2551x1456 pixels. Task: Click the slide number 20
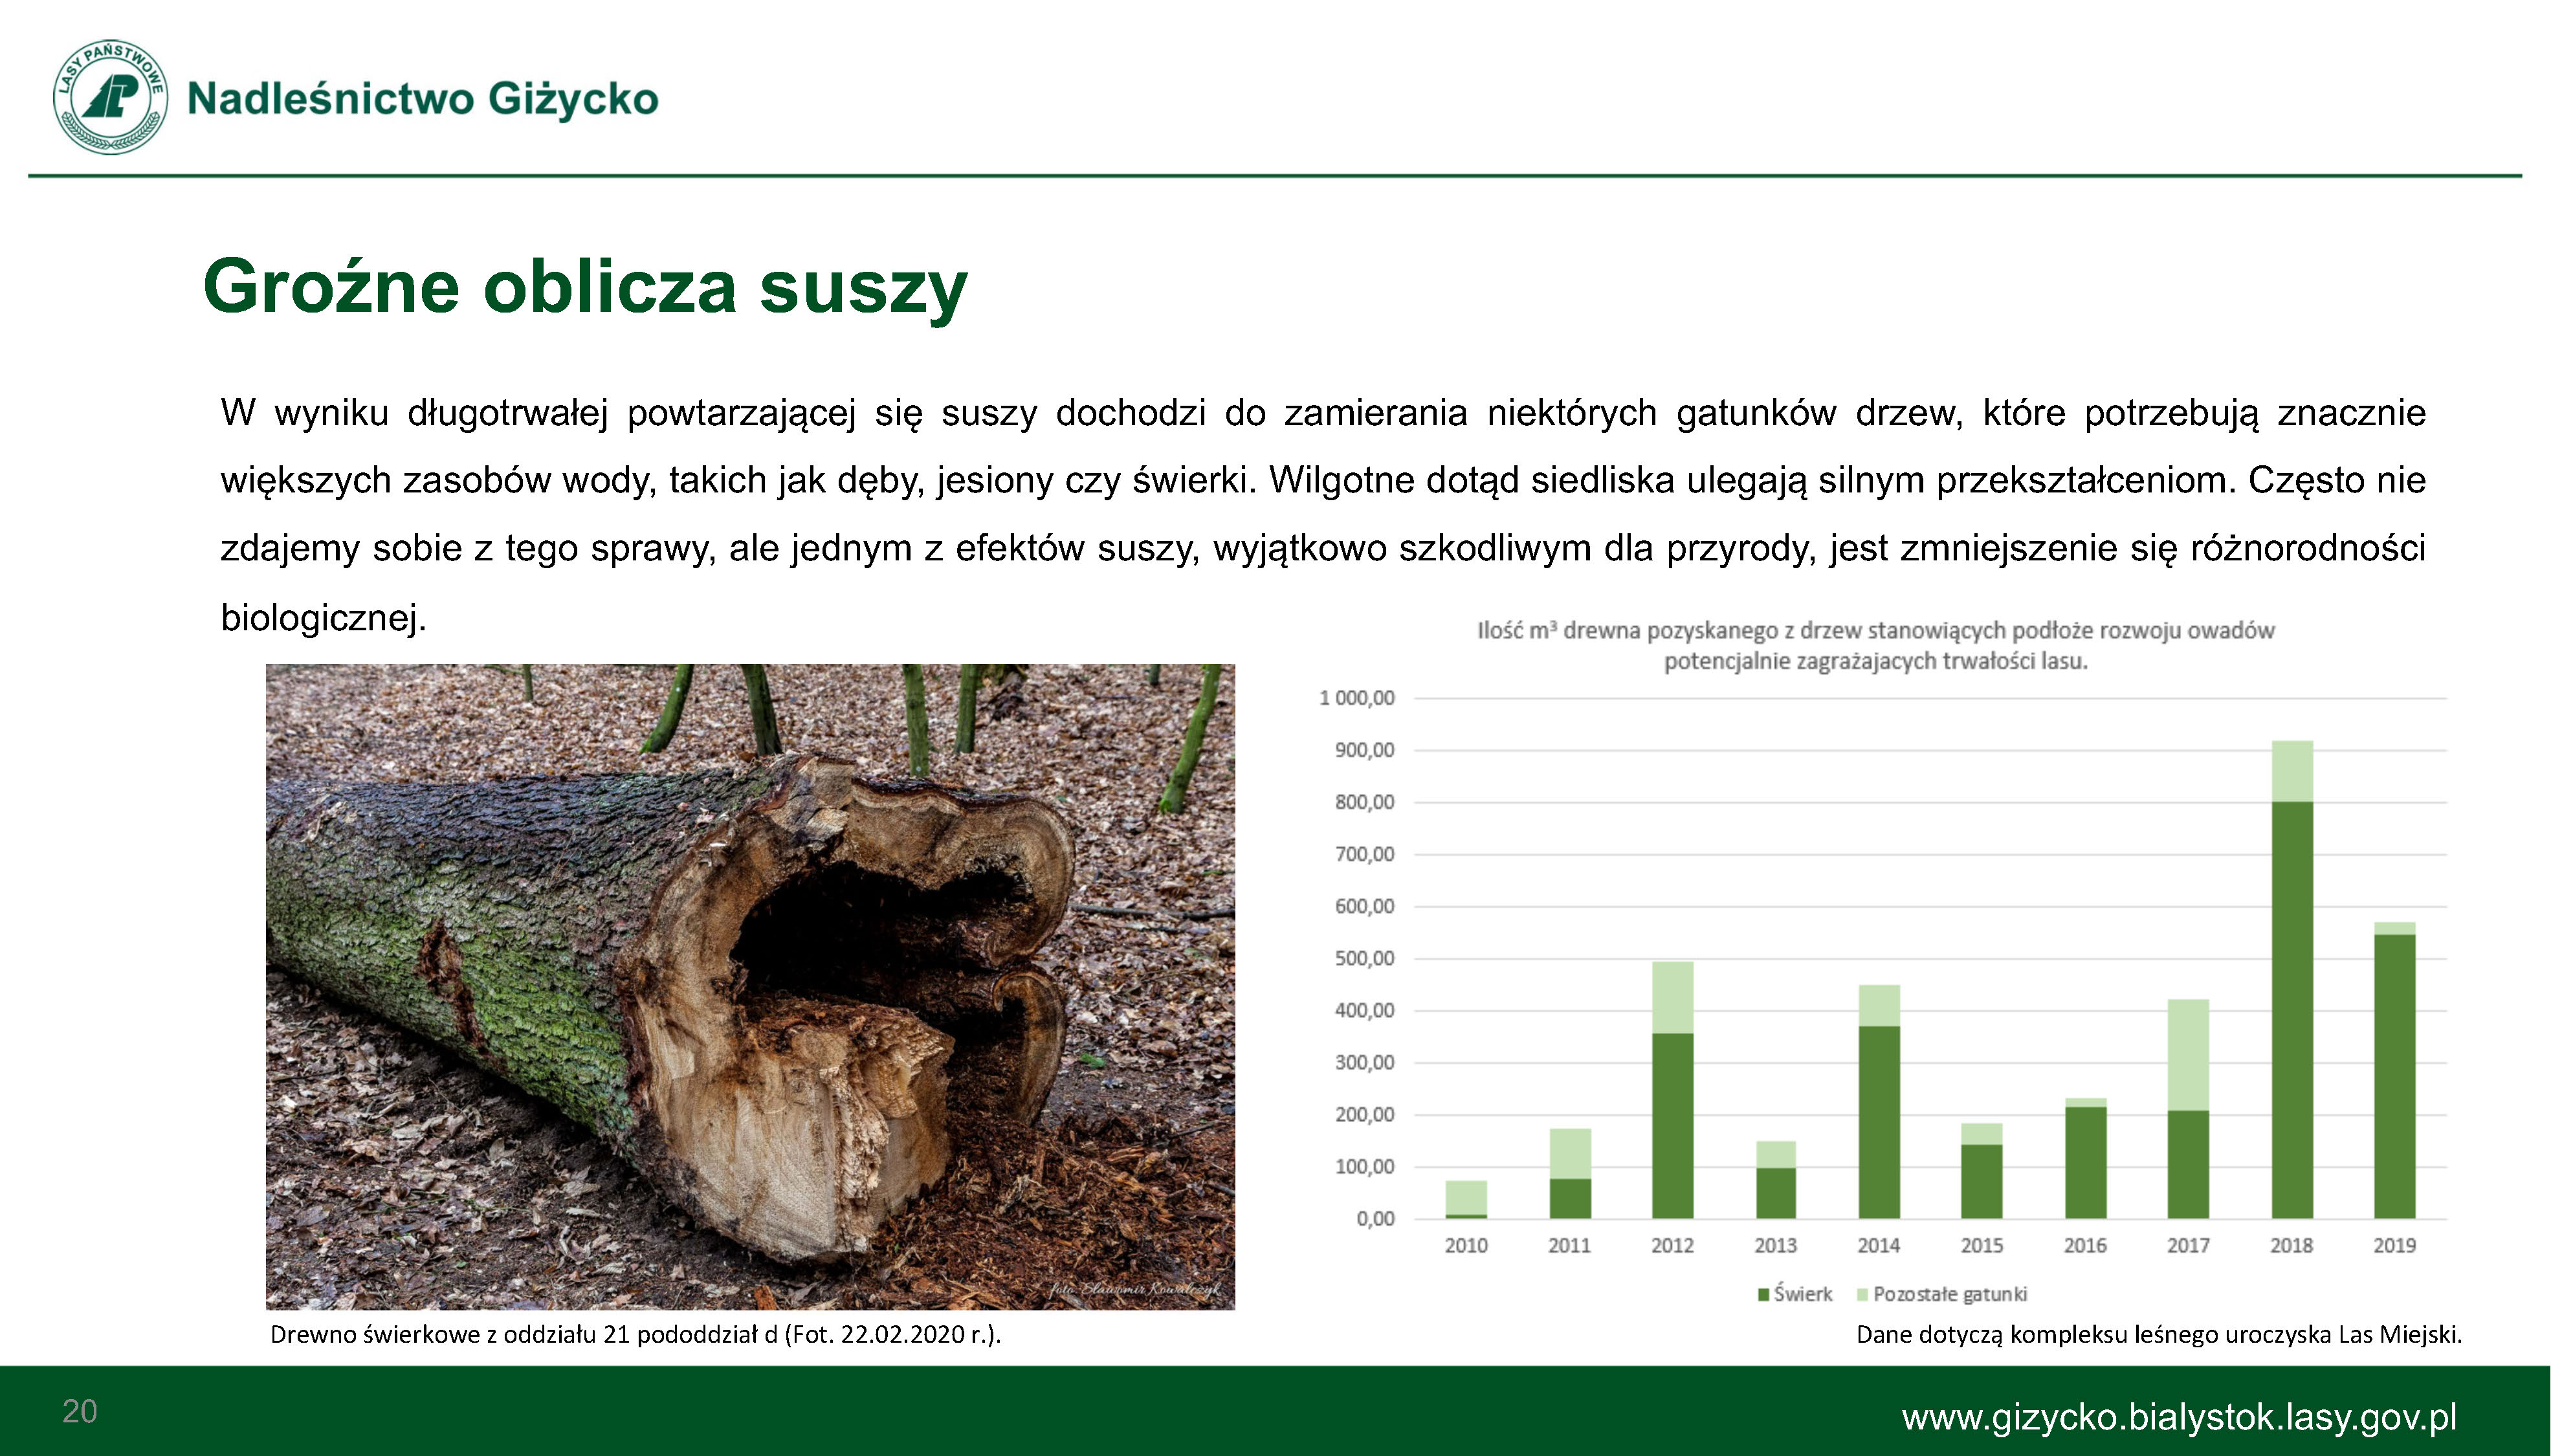[x=80, y=1411]
